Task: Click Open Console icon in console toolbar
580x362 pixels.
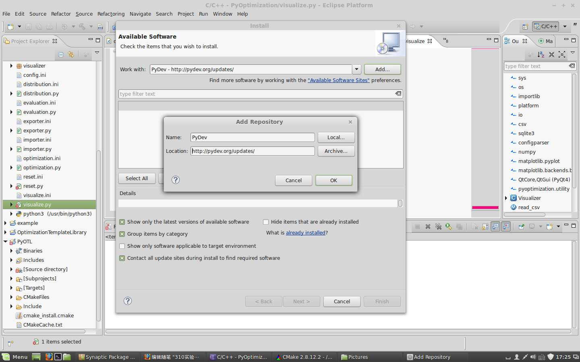Action: [549, 226]
